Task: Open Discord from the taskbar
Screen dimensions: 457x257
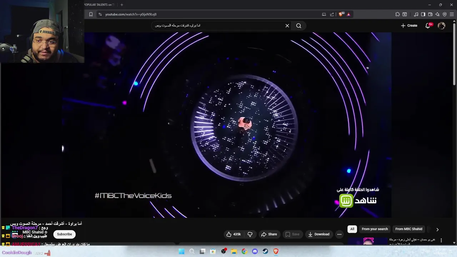Action: click(x=255, y=251)
